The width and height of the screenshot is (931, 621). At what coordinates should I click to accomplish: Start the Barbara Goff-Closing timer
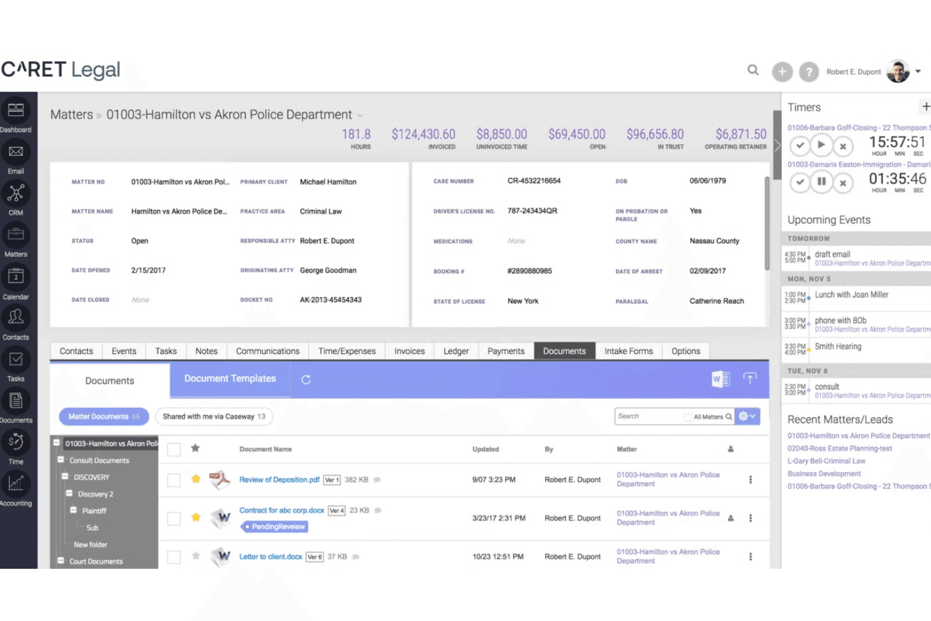821,145
